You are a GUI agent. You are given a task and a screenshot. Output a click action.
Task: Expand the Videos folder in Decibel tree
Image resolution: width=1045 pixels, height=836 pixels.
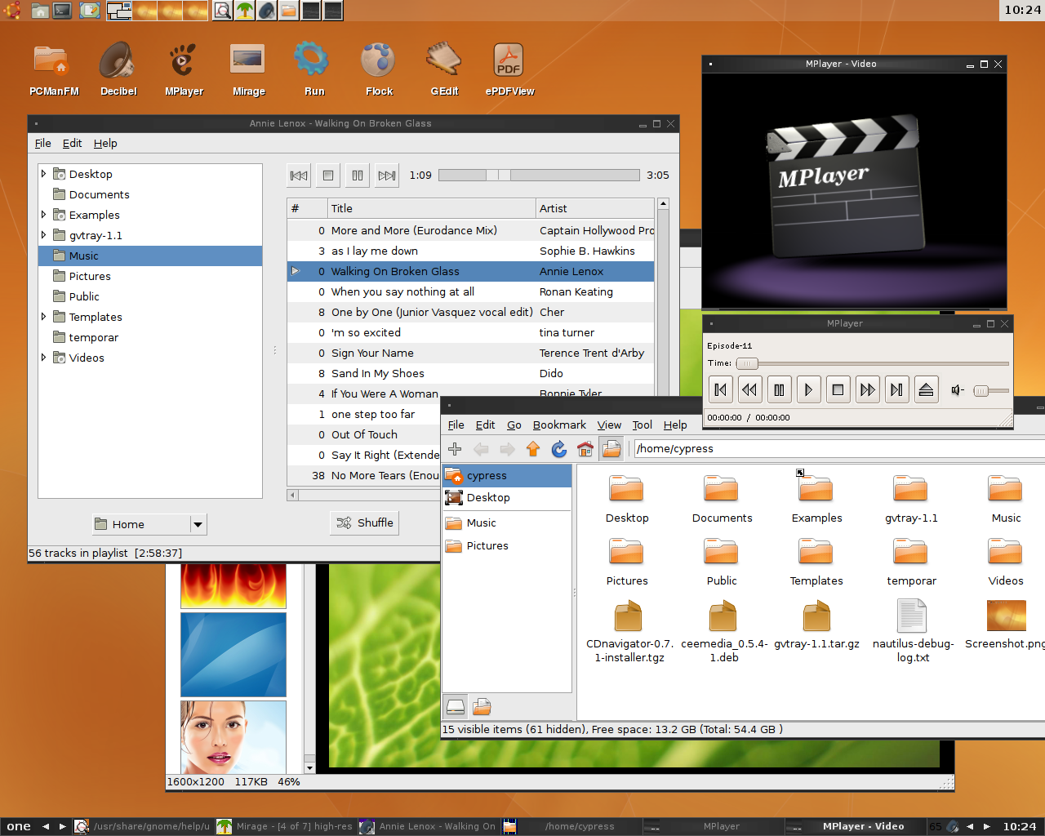[43, 358]
